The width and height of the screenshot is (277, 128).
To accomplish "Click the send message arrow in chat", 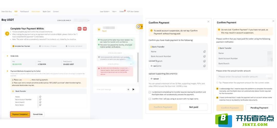I will pos(133,90).
